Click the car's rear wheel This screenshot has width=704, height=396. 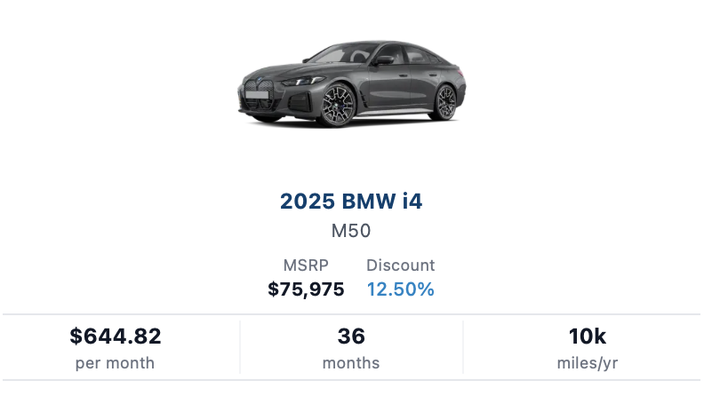click(445, 102)
